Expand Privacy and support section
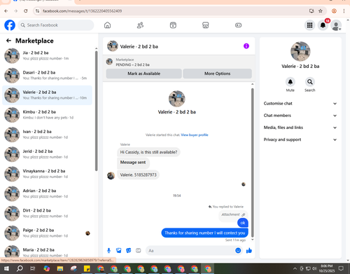 pyautogui.click(x=300, y=139)
